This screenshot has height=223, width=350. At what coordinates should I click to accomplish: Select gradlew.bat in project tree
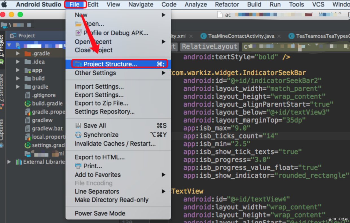click(x=47, y=129)
